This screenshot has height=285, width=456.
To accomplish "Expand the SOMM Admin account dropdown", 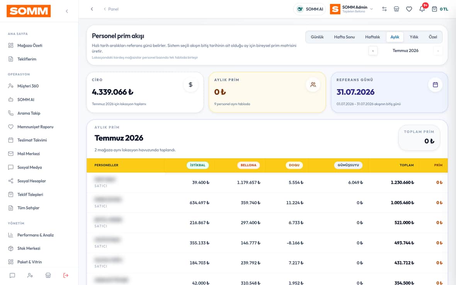I will pyautogui.click(x=371, y=9).
